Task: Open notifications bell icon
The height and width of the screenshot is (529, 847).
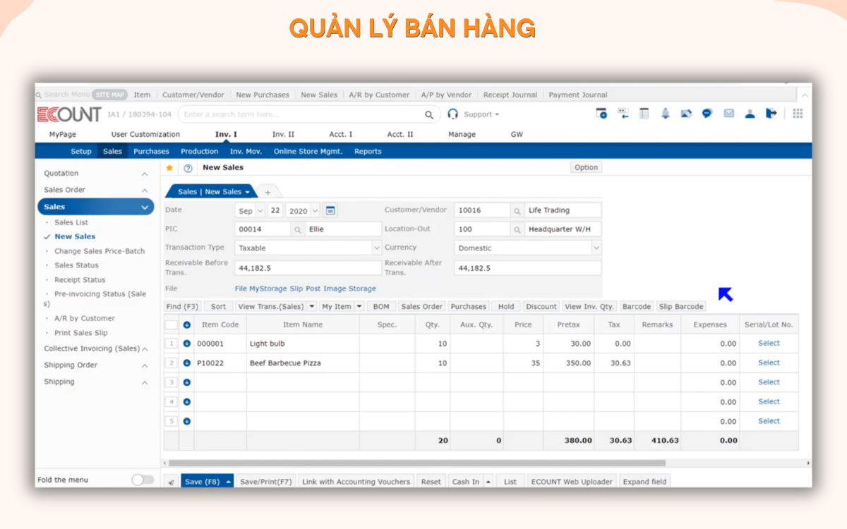Action: click(665, 114)
